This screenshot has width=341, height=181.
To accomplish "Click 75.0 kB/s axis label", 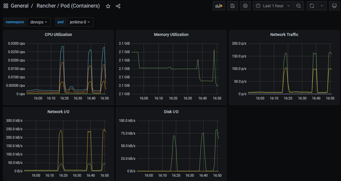I will coord(128,133).
